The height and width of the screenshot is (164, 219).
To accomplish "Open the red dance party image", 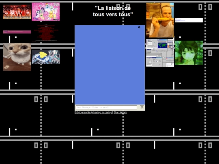I will coord(17,12).
